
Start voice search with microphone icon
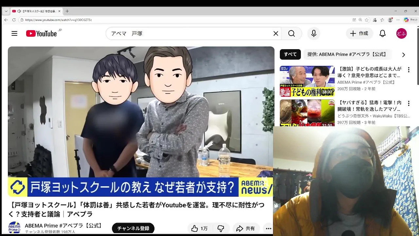(314, 33)
